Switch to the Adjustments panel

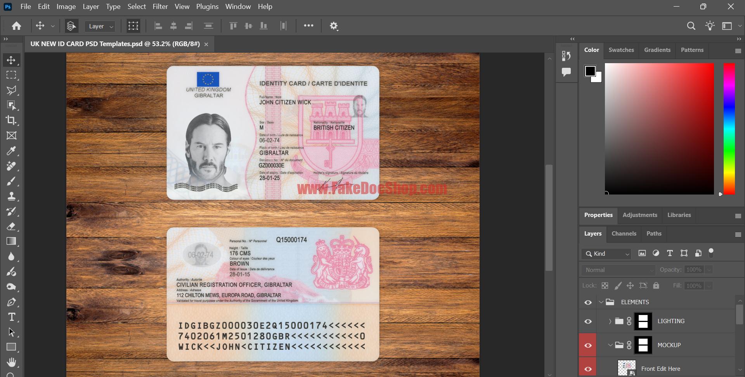[x=639, y=215]
